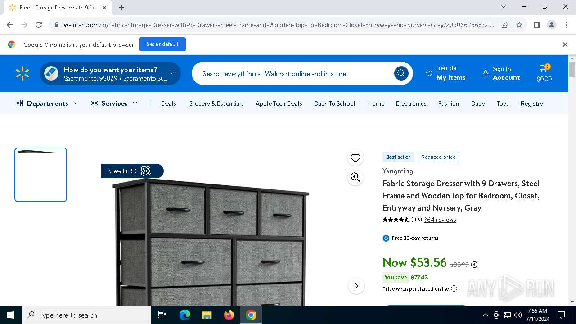Click the star rating (4.6)
Viewport: 576px width, 324px height.
point(402,220)
